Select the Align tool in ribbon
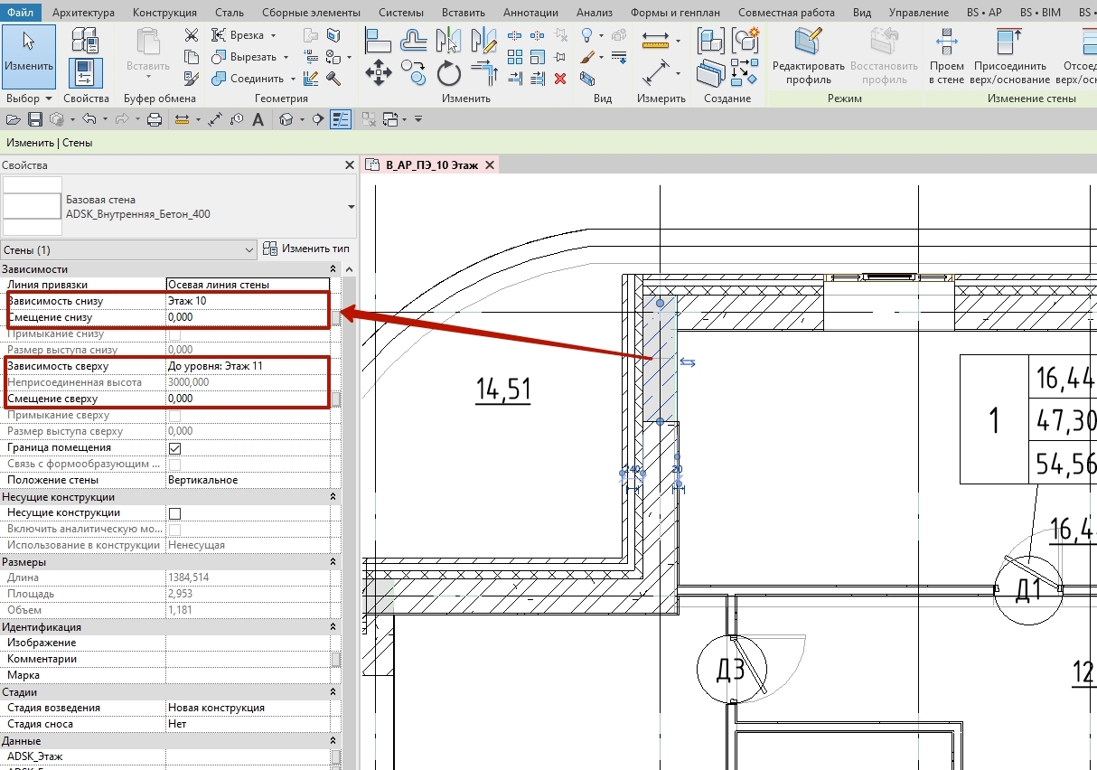This screenshot has width=1097, height=770. (x=379, y=40)
